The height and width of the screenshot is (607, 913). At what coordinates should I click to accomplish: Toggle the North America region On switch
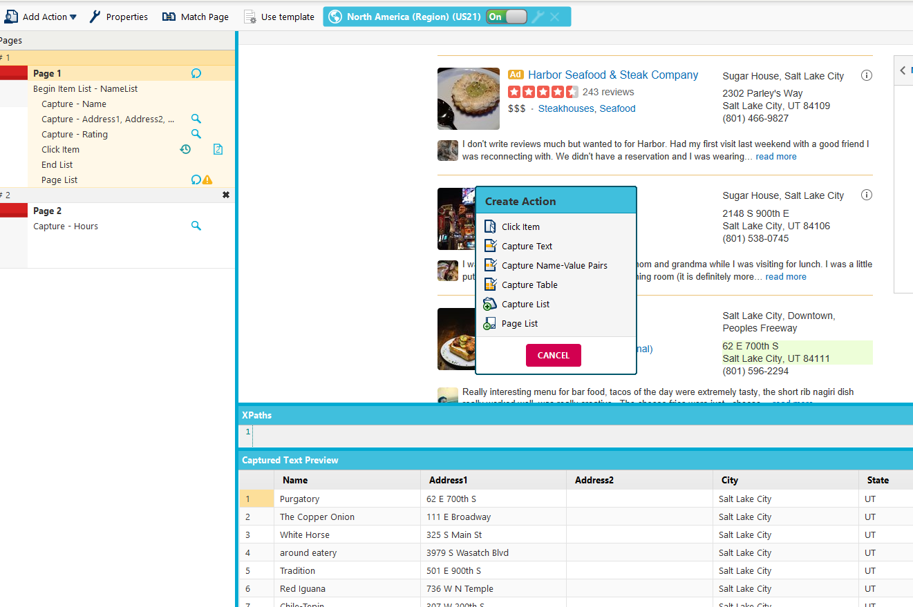(x=507, y=17)
